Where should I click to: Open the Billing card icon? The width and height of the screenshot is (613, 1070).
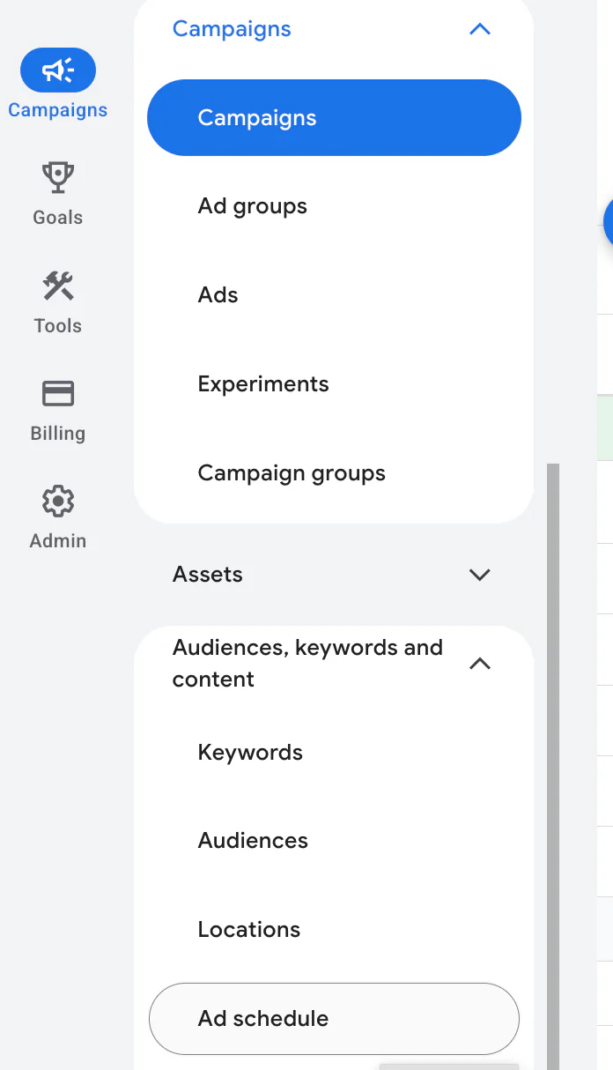(x=58, y=393)
